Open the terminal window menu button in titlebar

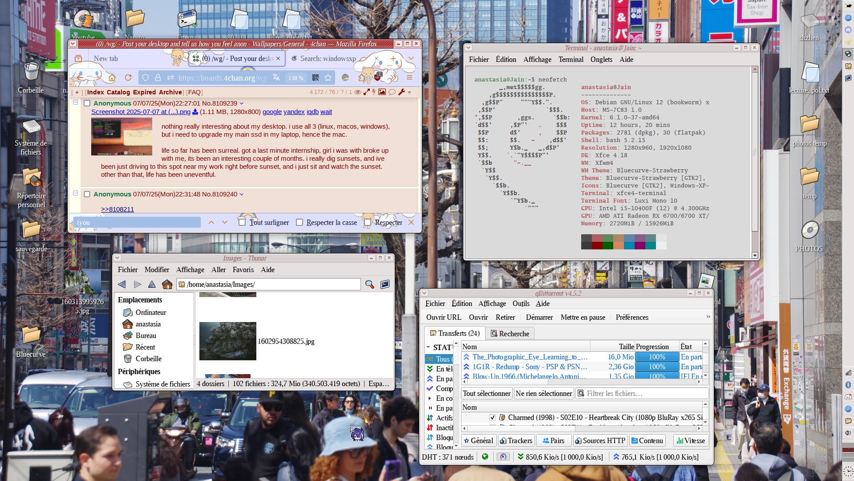point(468,48)
